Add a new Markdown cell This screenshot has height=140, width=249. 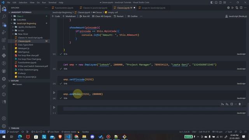coord(69,16)
